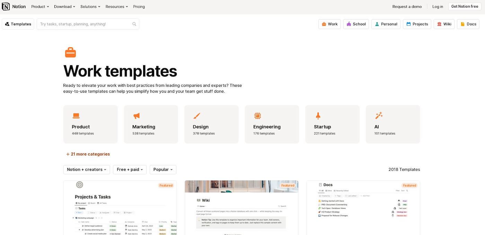485x235 pixels.
Task: Open the Popular sort dropdown
Action: [163, 169]
